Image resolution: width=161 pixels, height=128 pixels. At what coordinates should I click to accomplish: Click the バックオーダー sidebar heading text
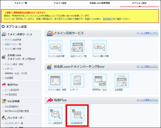click(x=16, y=118)
